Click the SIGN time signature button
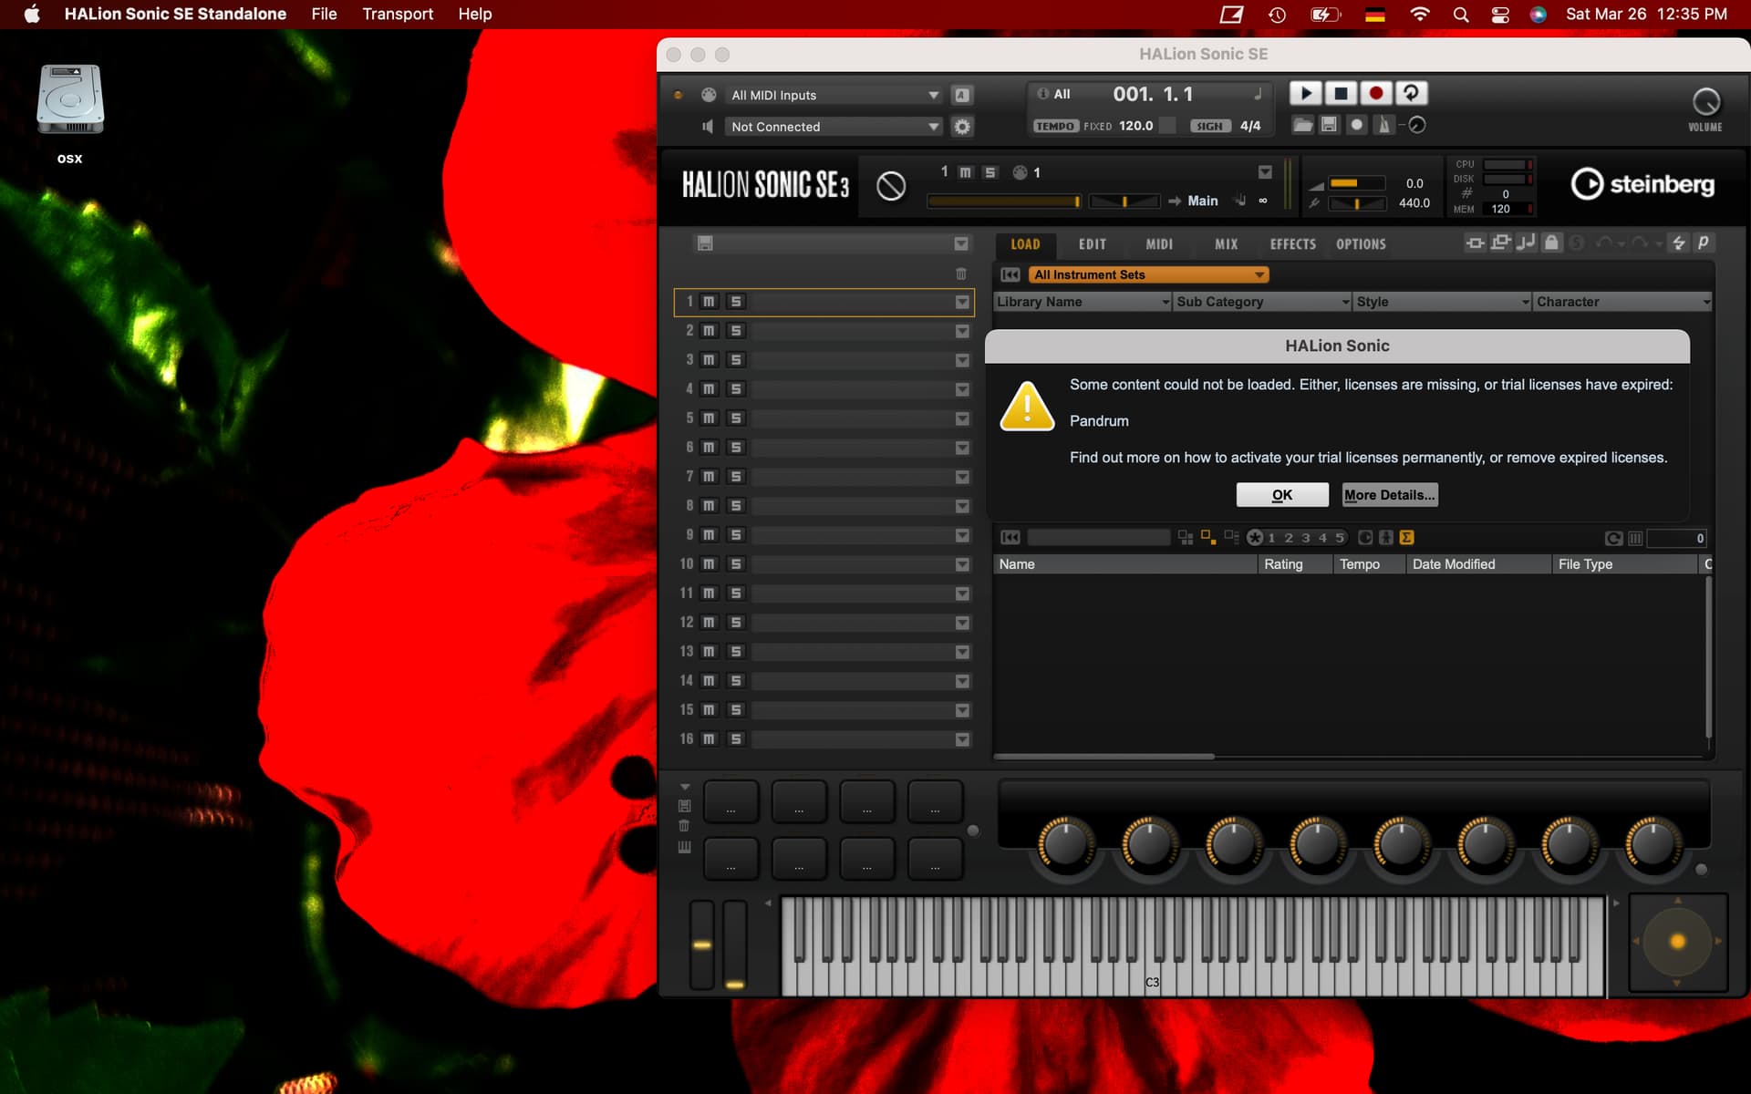Image resolution: width=1751 pixels, height=1094 pixels. pyautogui.click(x=1210, y=126)
